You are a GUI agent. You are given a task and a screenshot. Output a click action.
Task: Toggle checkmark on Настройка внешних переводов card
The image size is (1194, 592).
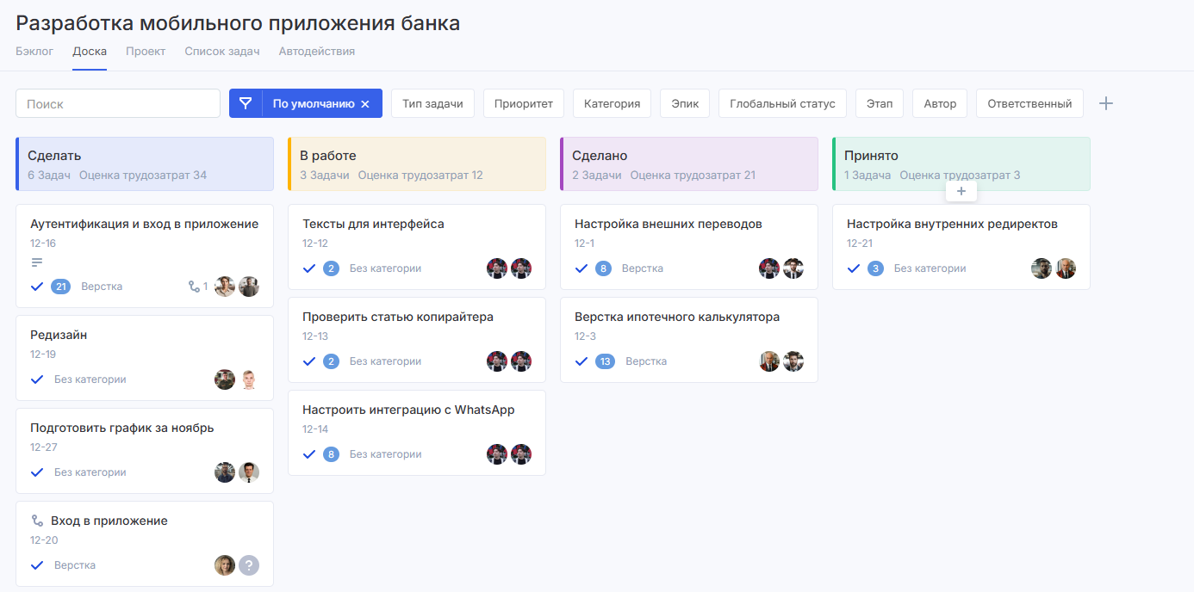tap(581, 268)
